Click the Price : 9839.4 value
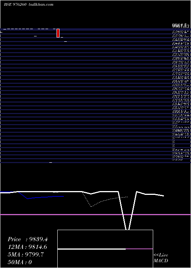 click(x=28, y=239)
